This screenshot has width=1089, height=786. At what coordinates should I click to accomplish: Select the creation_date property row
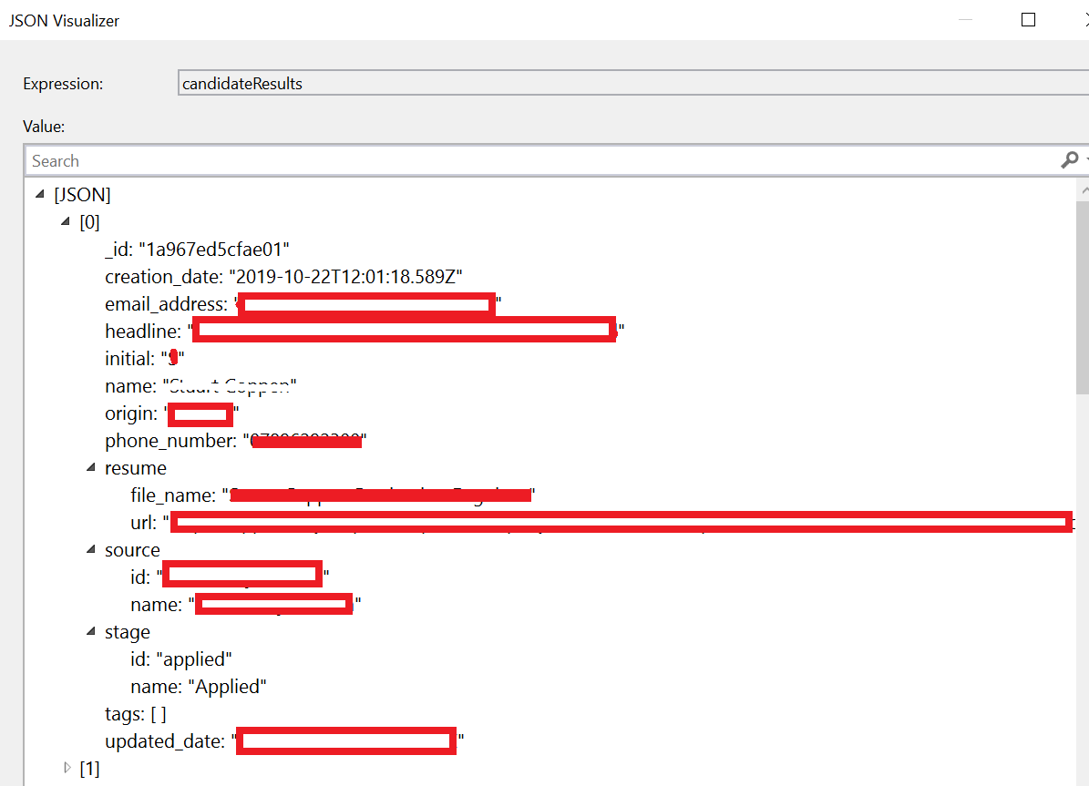point(289,277)
